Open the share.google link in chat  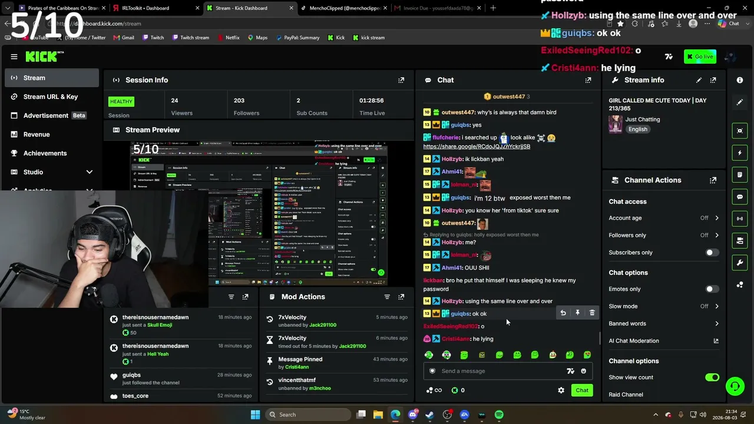pos(477,147)
